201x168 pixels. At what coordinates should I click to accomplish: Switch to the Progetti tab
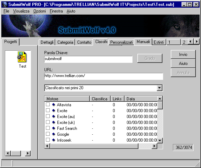[x=10, y=42]
